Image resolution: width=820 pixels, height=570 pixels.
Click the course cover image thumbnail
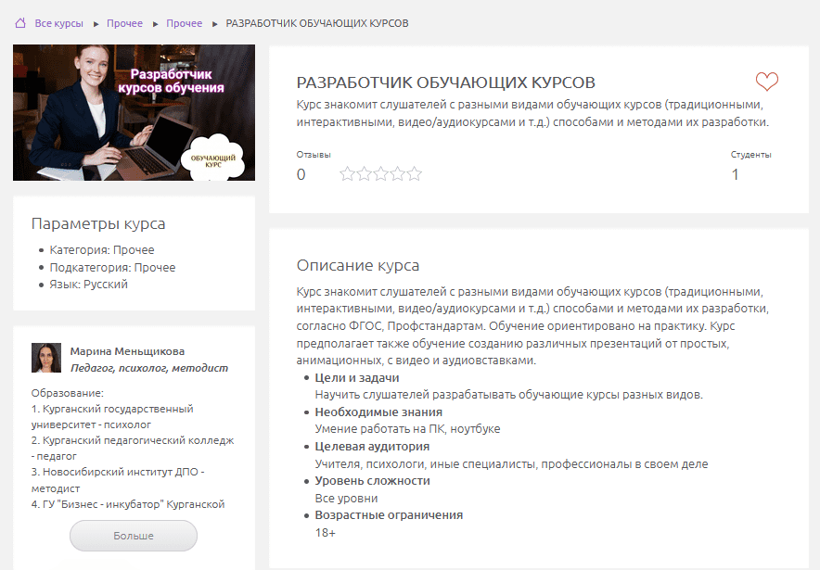tap(134, 112)
